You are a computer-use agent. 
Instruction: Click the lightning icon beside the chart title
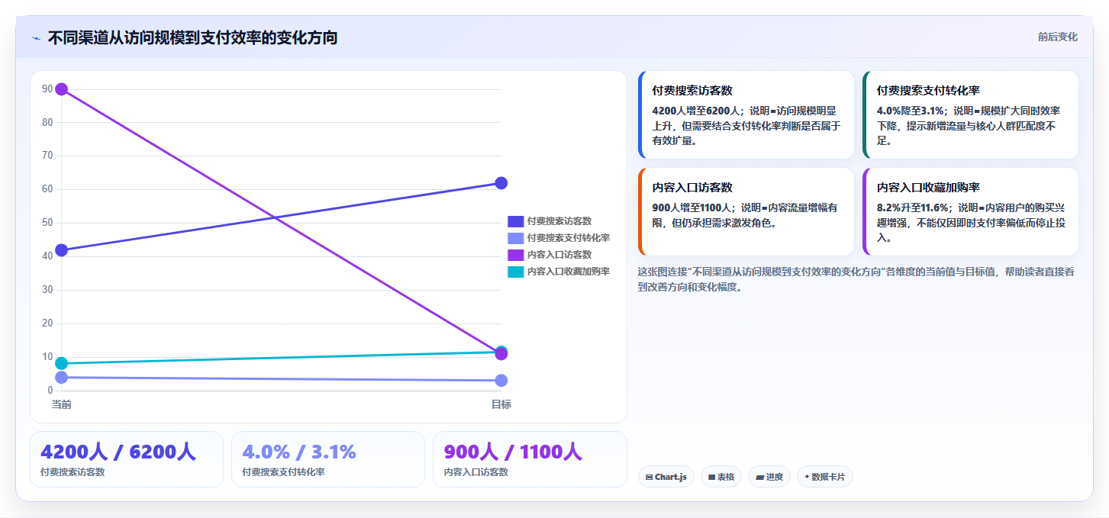click(x=37, y=38)
